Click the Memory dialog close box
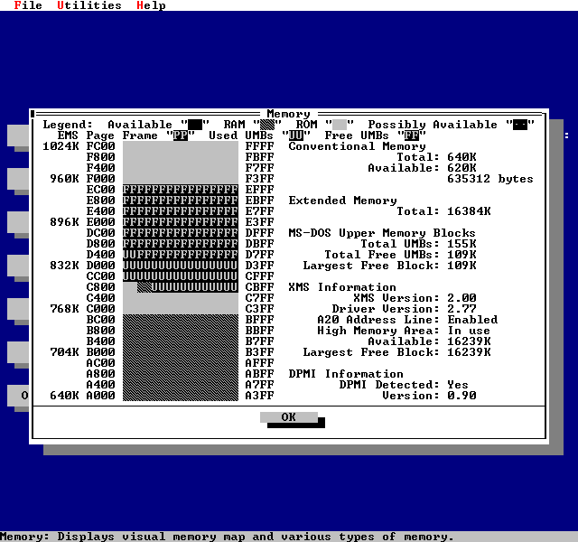The height and width of the screenshot is (542, 578). point(33,114)
